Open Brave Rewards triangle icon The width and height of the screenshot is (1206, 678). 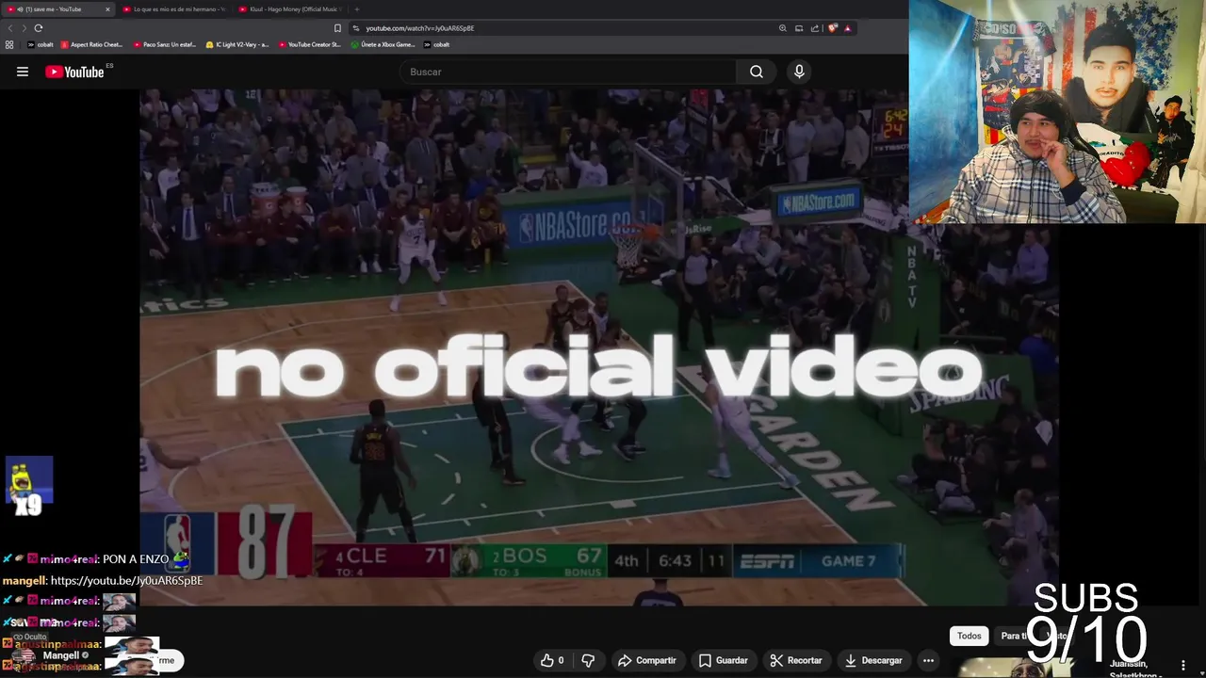click(847, 28)
